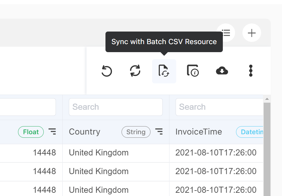This screenshot has height=196, width=282.
Task: Open the list view icon near the top
Action: (226, 33)
